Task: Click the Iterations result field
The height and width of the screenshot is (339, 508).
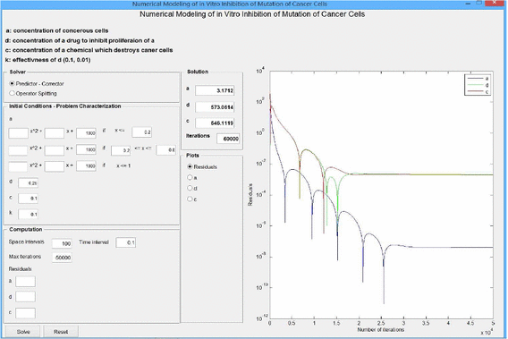Action: click(228, 139)
